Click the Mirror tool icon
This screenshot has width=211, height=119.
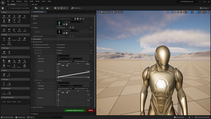pos(4,75)
